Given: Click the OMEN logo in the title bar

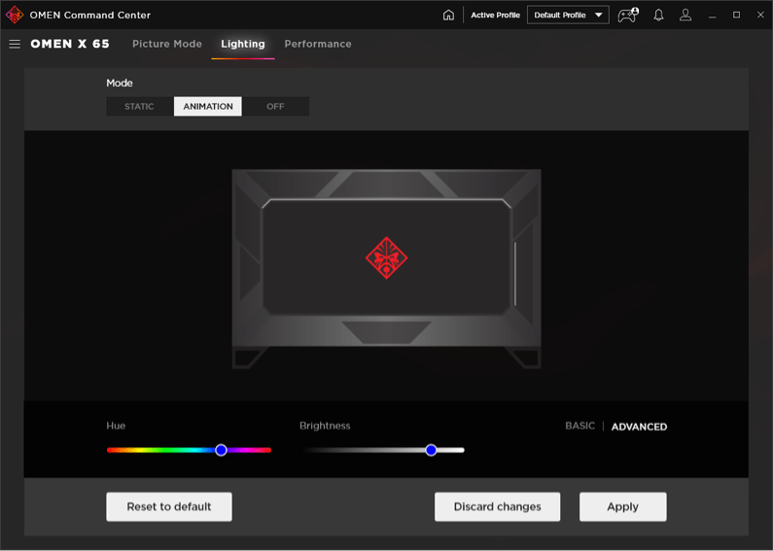Looking at the screenshot, I should [x=15, y=15].
